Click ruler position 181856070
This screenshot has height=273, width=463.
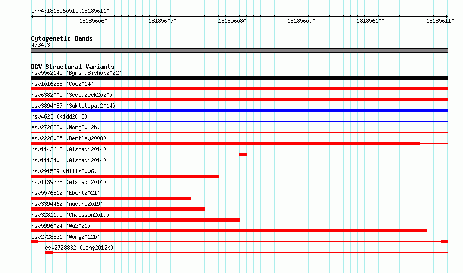point(162,21)
